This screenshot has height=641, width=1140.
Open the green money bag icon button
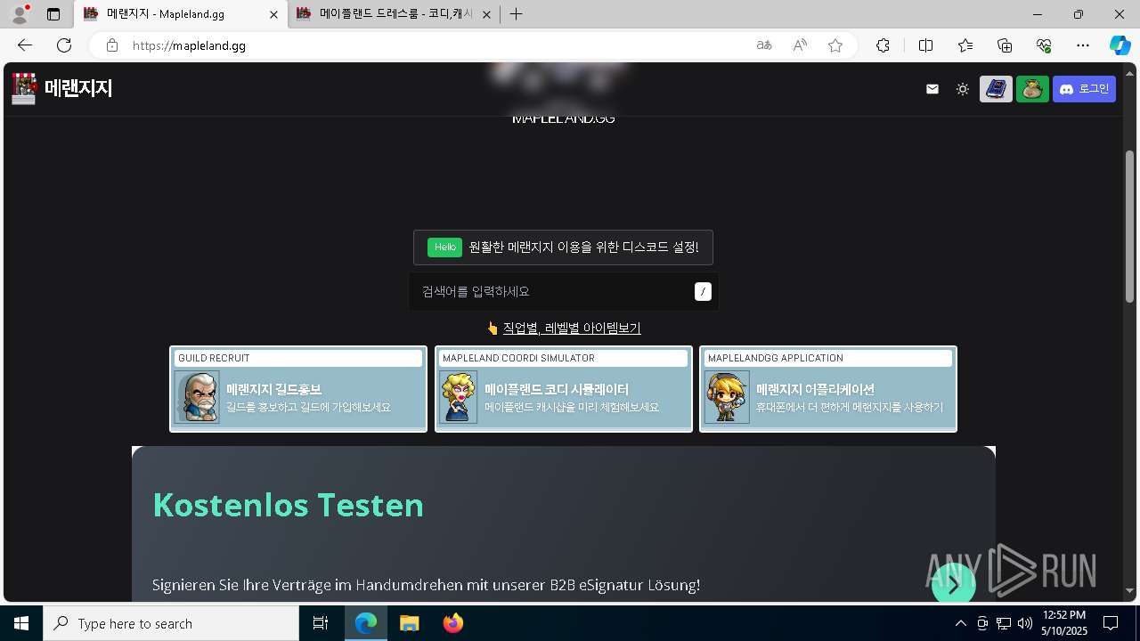point(1032,89)
